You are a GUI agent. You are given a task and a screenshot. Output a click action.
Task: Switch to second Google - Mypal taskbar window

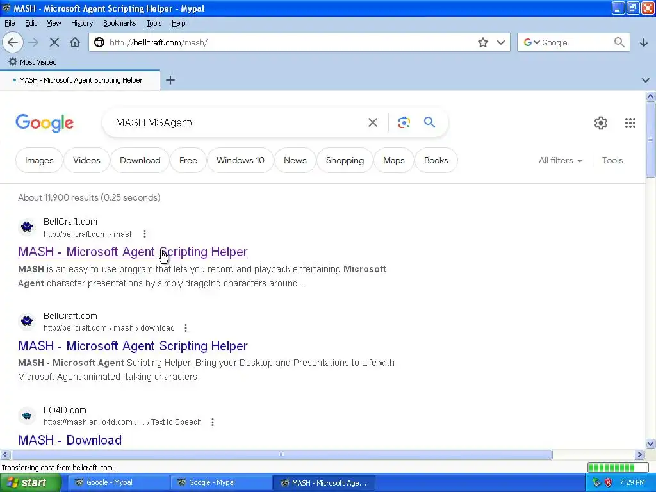pyautogui.click(x=221, y=482)
